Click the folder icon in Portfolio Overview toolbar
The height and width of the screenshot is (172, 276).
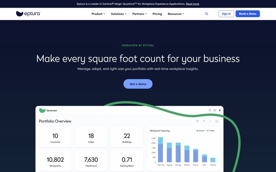click(x=217, y=121)
